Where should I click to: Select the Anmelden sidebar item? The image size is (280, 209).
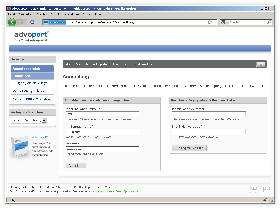(32, 76)
